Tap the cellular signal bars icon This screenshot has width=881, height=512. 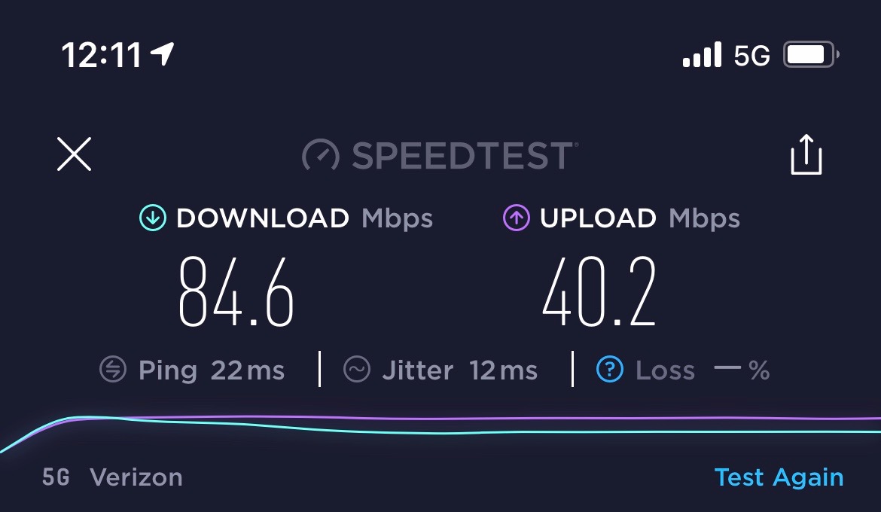click(702, 54)
